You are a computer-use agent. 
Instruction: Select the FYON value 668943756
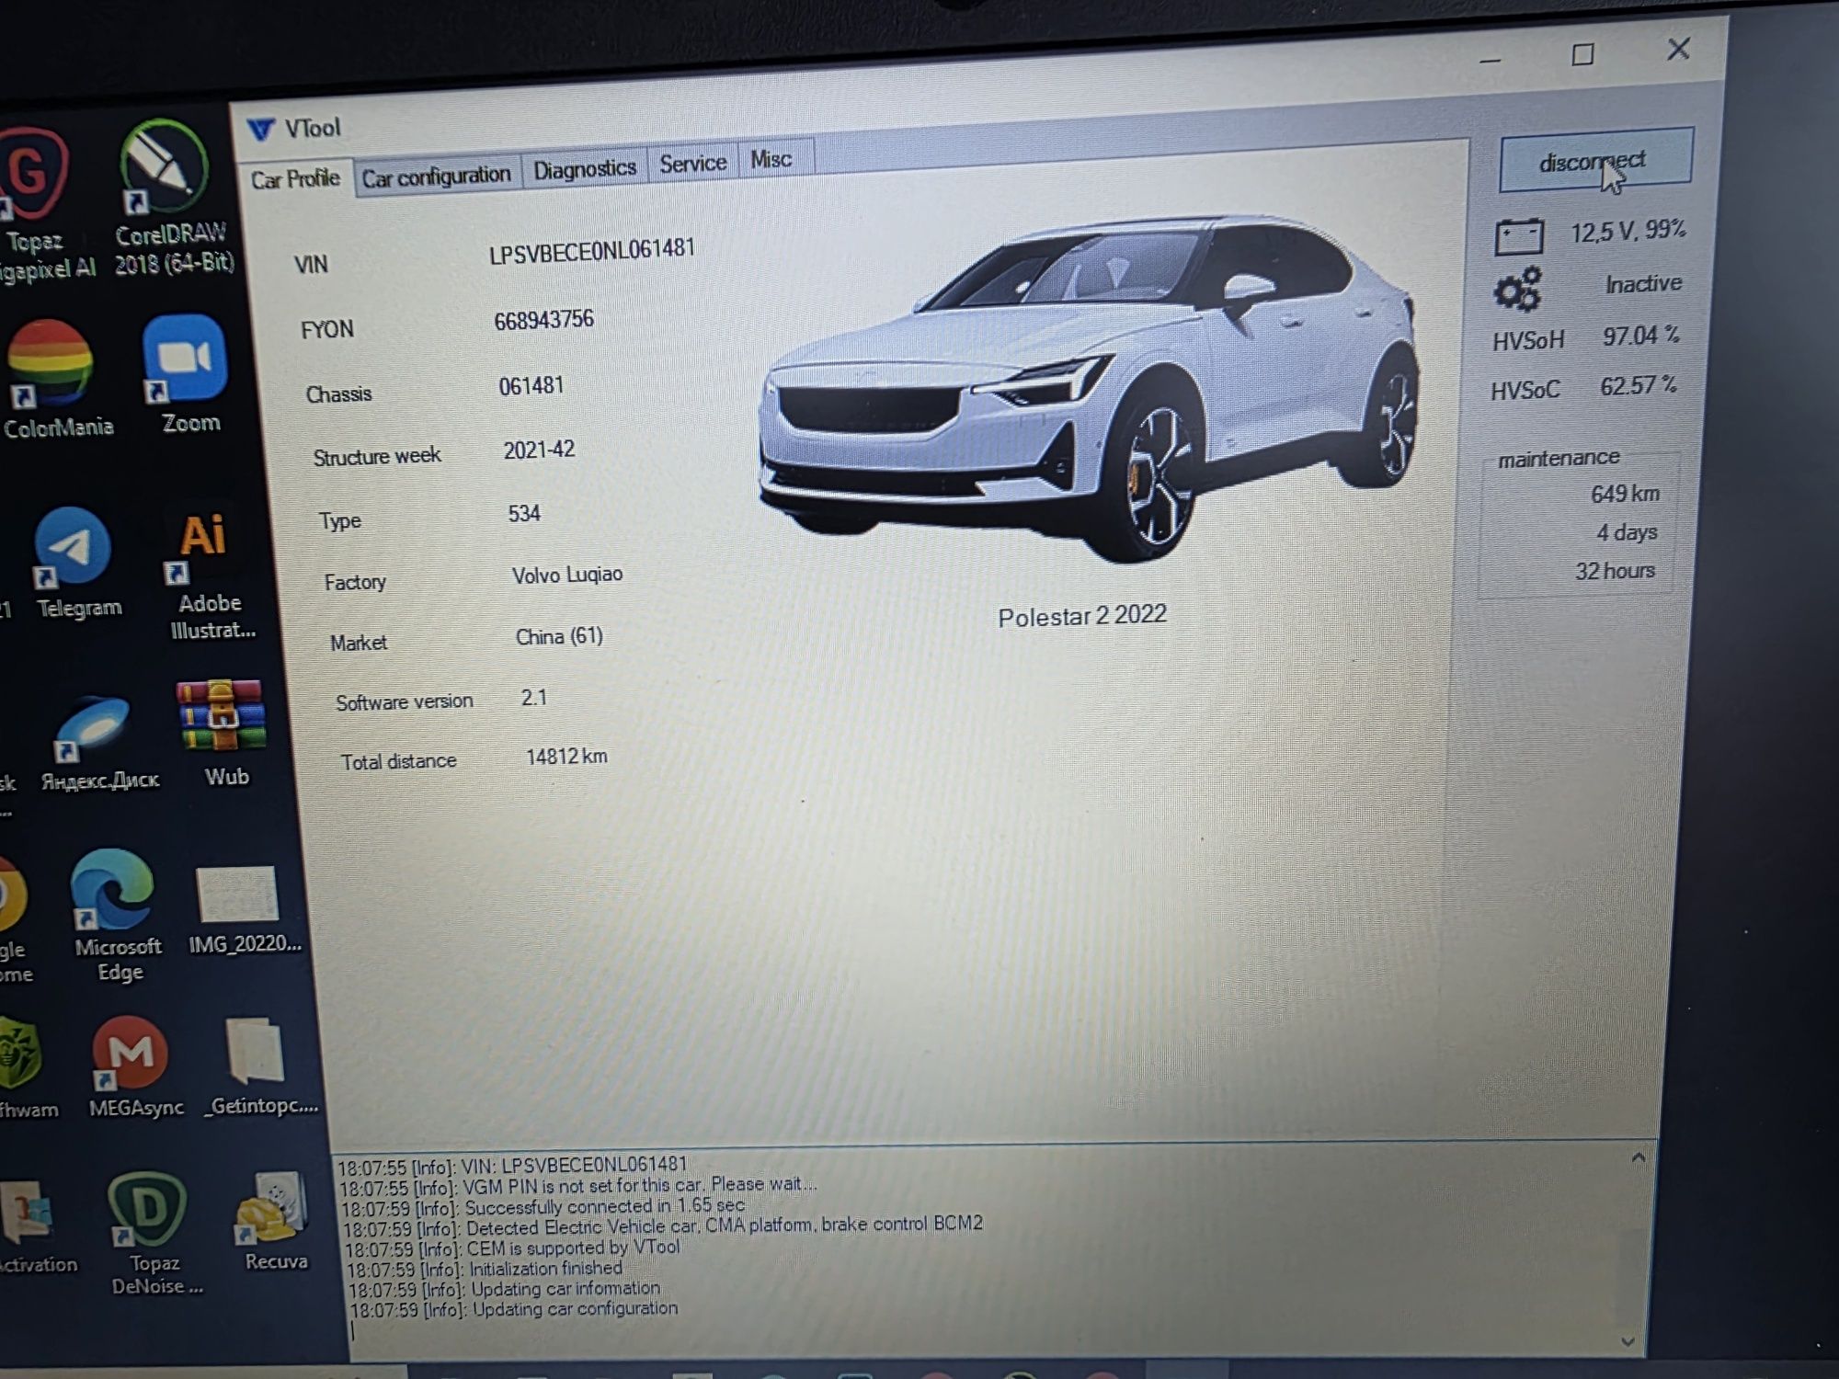click(x=543, y=320)
